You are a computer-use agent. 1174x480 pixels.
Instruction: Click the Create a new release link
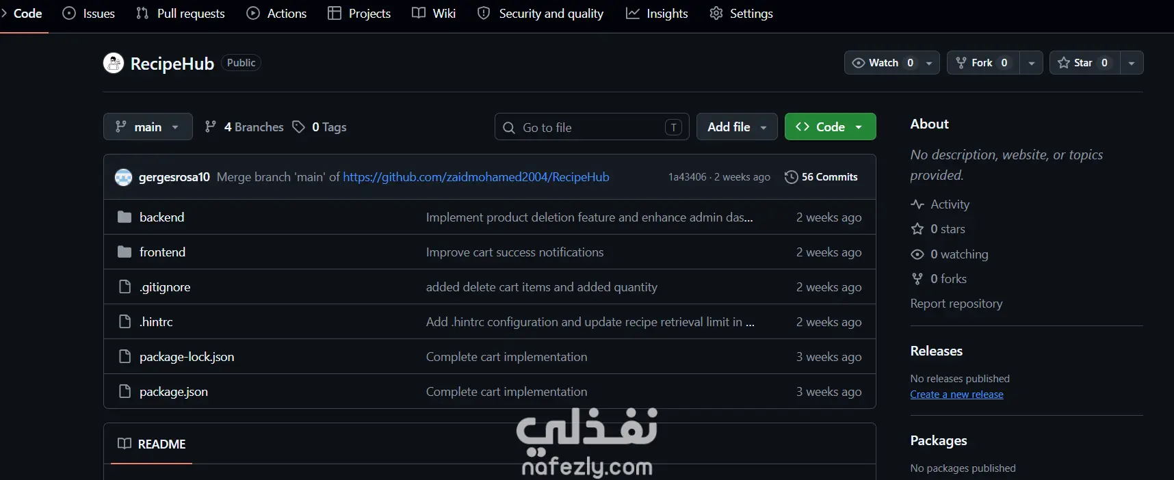tap(956, 395)
